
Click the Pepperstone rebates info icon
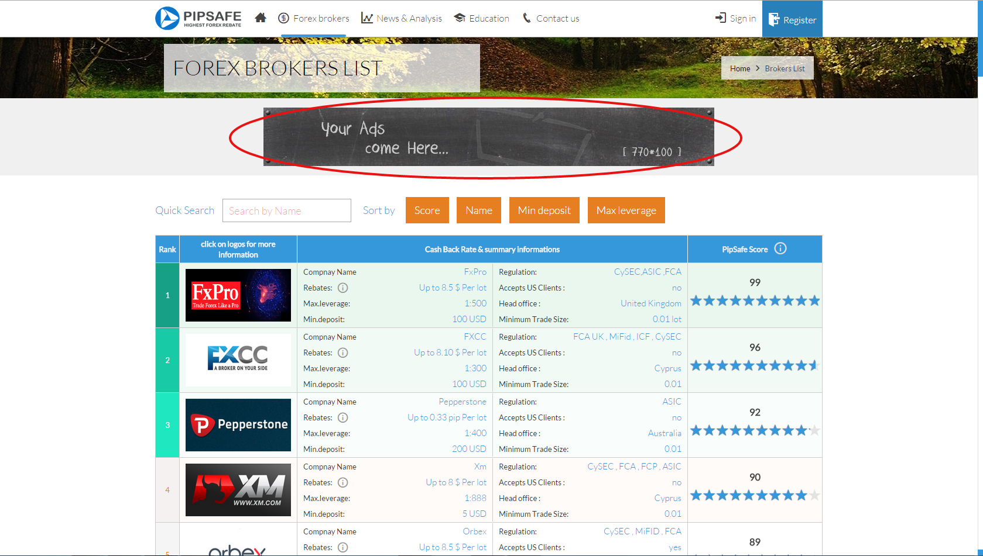tap(343, 417)
